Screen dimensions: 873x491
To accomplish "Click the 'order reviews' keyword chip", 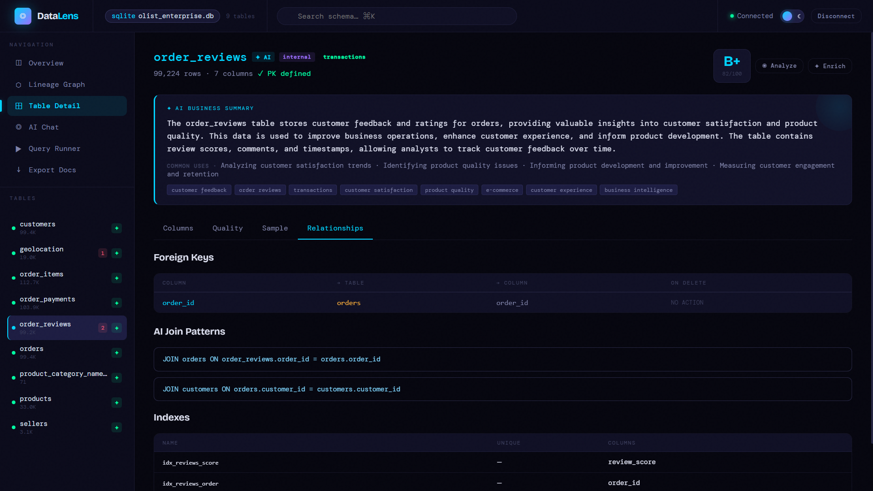I will coord(260,190).
